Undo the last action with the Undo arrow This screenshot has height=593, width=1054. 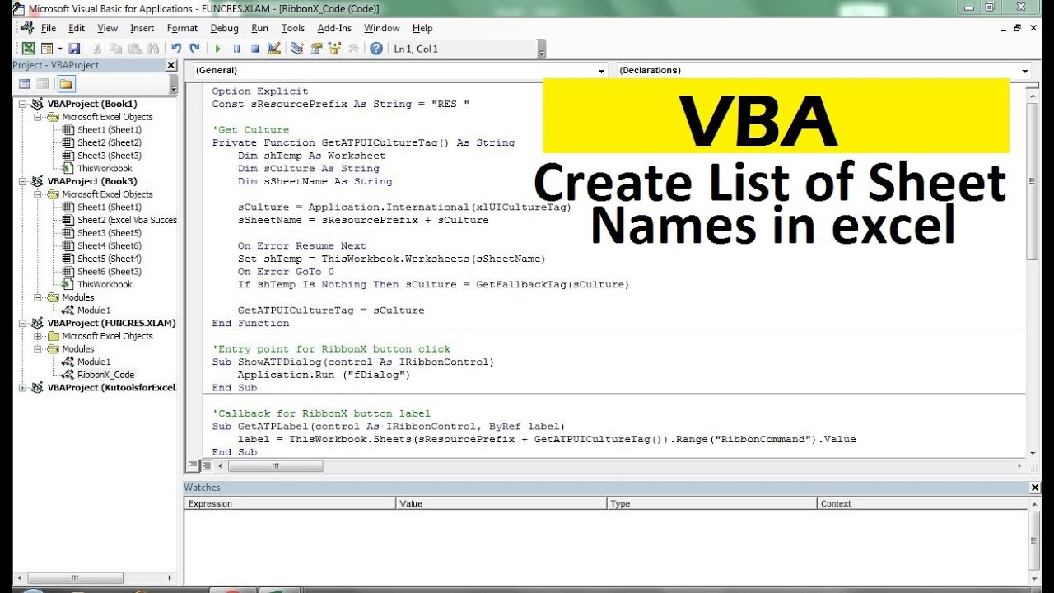point(176,49)
